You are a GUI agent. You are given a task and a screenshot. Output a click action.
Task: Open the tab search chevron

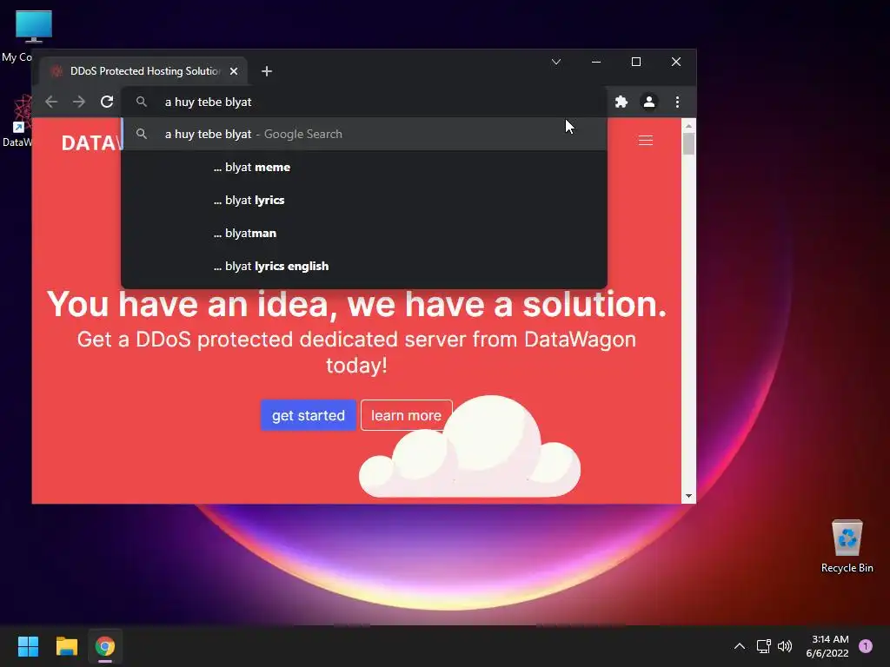(556, 62)
